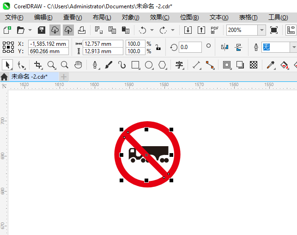297x235 pixels.
Task: Click the Import icon
Action: click(188, 30)
